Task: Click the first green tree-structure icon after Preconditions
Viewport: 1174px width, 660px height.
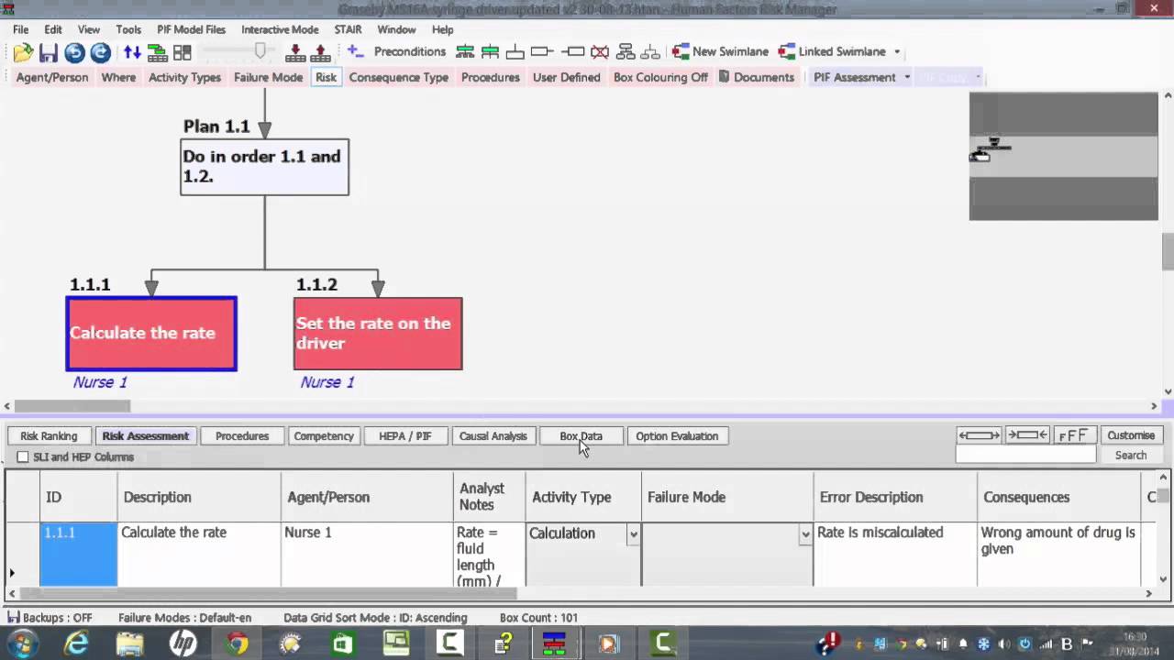Action: (x=465, y=51)
